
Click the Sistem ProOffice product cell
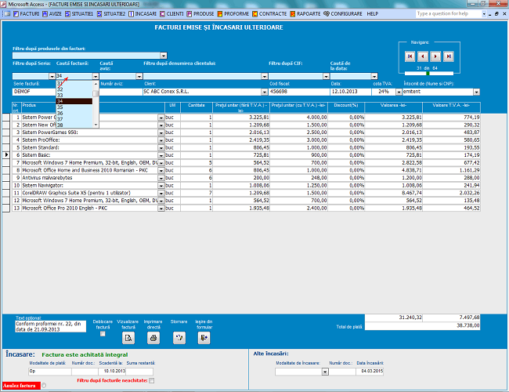pos(89,140)
